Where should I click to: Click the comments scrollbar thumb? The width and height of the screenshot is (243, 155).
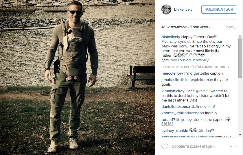240,58
